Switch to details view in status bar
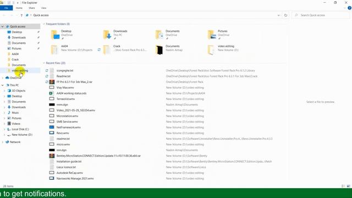The width and height of the screenshot is (352, 198). pos(343,186)
